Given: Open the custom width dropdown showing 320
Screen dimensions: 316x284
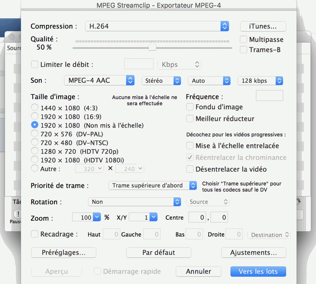Looking at the screenshot, I should point(90,169).
